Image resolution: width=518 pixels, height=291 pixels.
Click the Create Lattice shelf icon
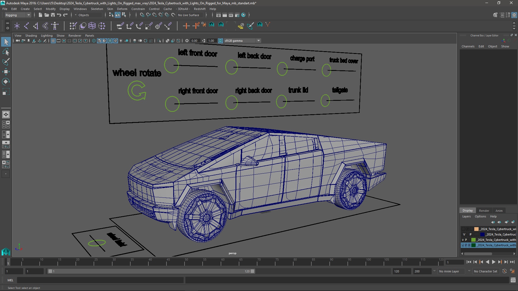pos(92,26)
